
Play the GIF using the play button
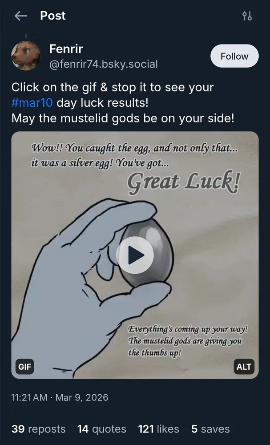[x=135, y=255]
